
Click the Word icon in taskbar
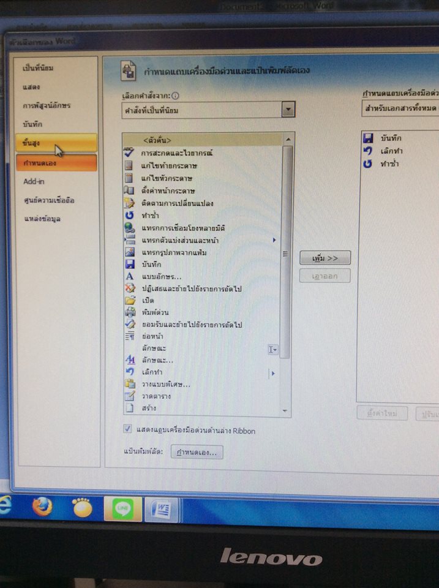click(161, 510)
